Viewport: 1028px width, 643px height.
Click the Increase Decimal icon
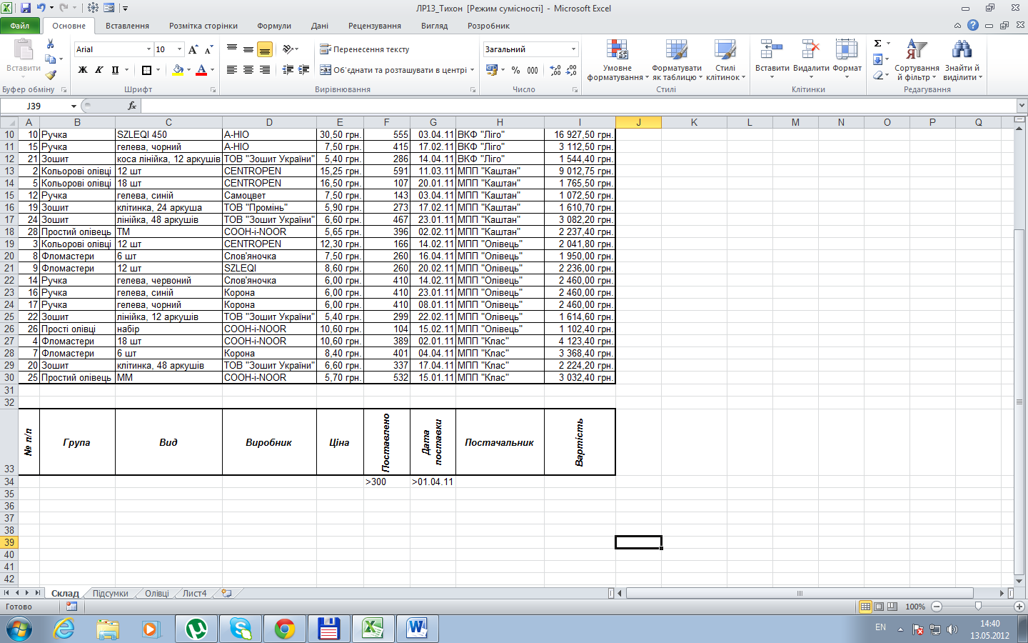tap(555, 70)
